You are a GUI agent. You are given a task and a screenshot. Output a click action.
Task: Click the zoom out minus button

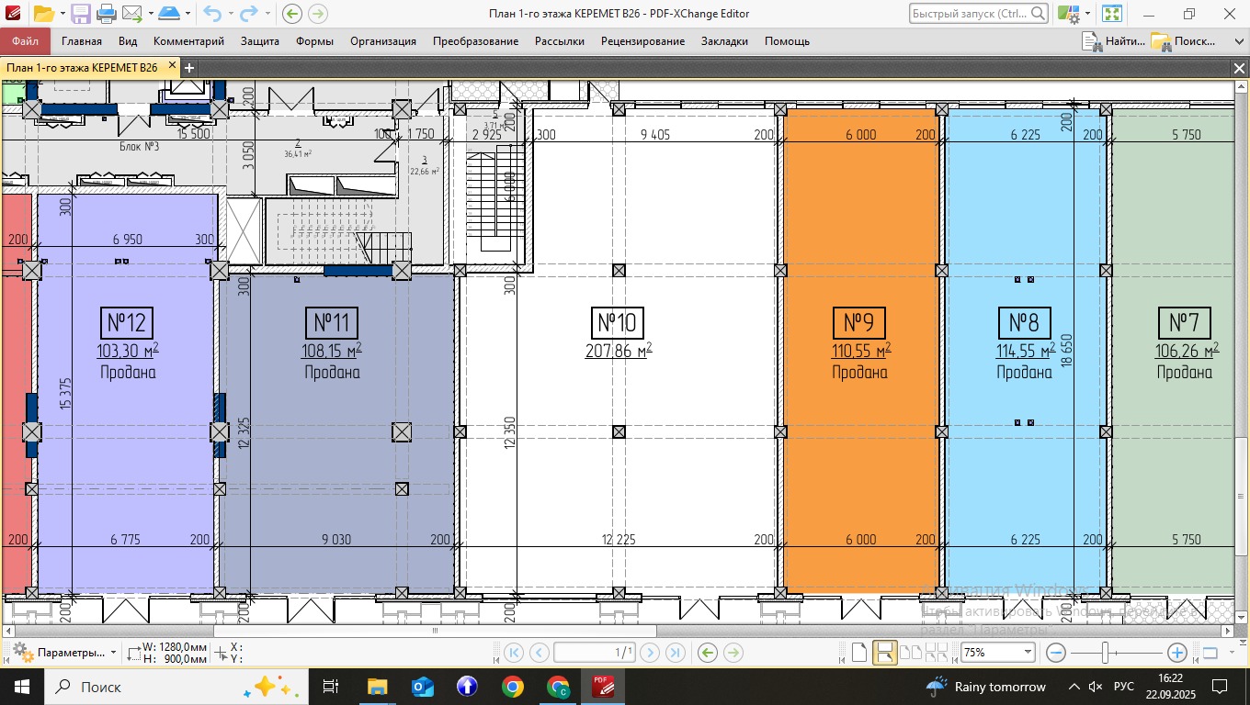point(1056,653)
